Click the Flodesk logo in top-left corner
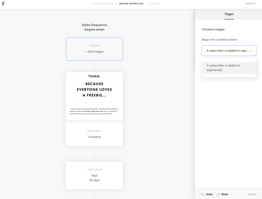The image size is (262, 199). pos(3,4)
